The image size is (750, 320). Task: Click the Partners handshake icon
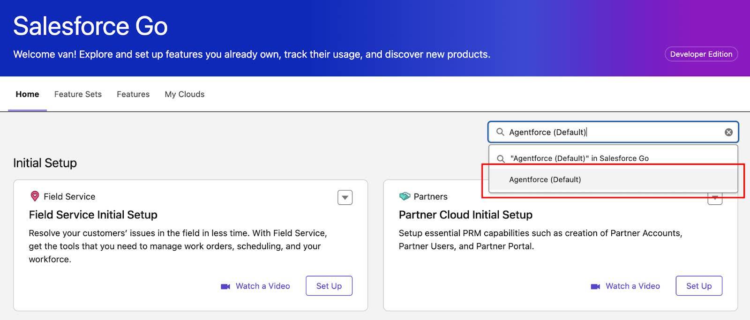[x=405, y=196]
